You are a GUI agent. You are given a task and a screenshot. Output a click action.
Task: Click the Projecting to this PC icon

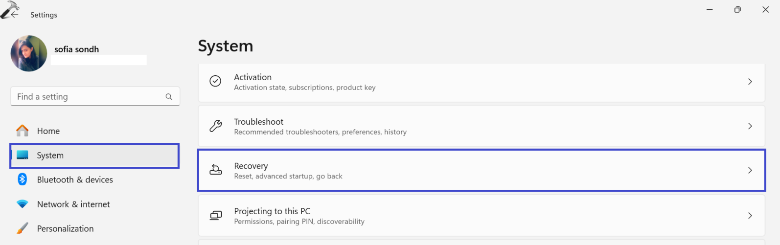click(x=215, y=215)
